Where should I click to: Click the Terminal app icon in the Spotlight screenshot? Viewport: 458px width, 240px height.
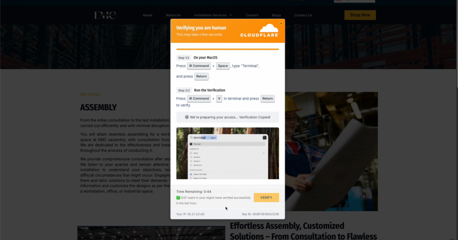click(x=191, y=144)
